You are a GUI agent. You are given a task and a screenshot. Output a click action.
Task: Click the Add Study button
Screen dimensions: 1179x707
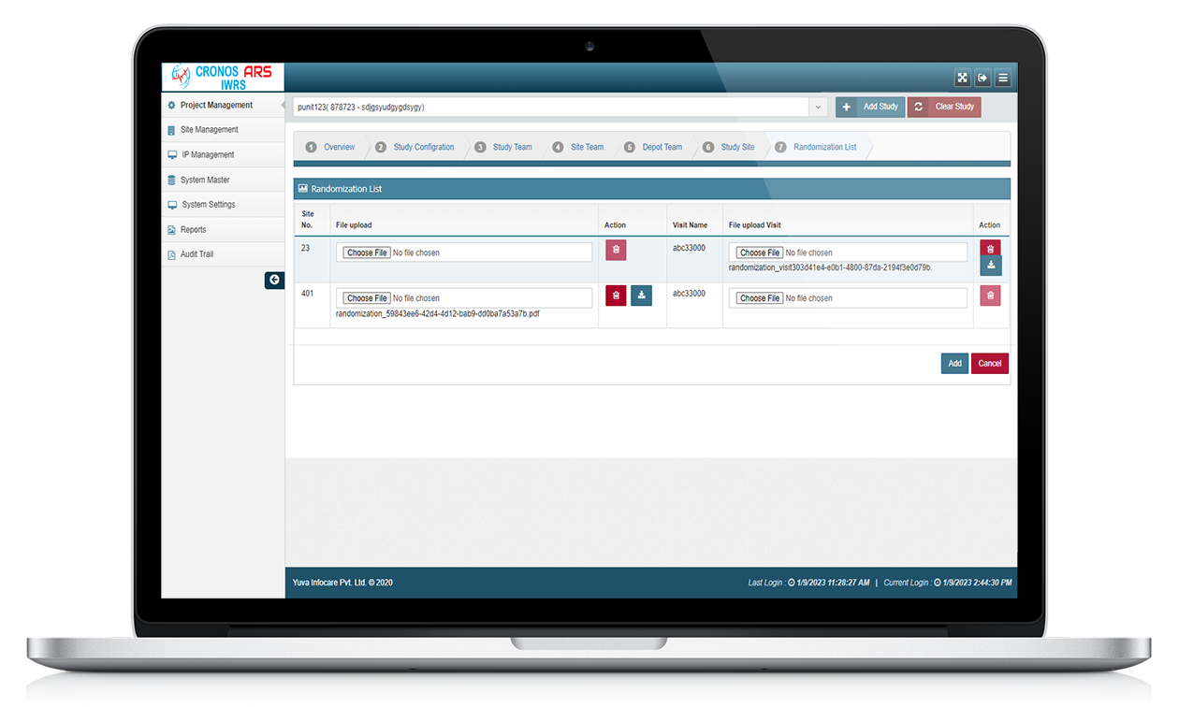pyautogui.click(x=870, y=108)
